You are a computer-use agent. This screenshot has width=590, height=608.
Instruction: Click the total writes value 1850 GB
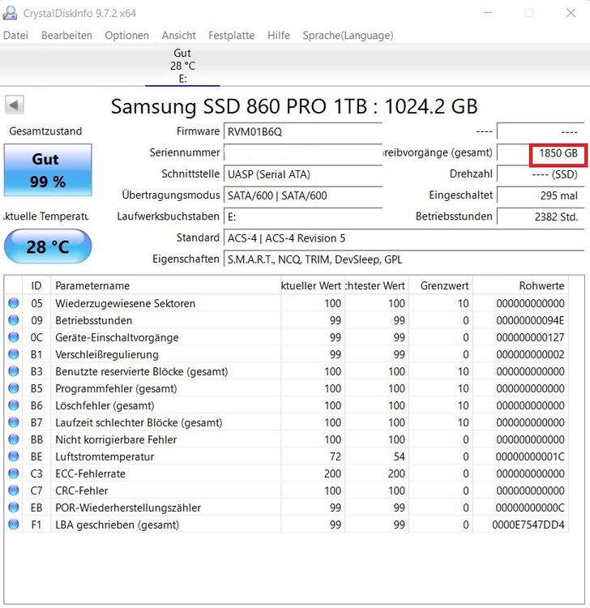point(558,153)
